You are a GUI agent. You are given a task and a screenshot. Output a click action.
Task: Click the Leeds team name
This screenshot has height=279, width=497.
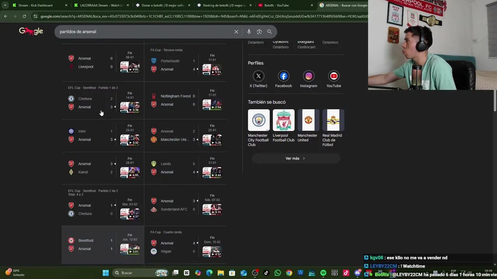[166, 164]
